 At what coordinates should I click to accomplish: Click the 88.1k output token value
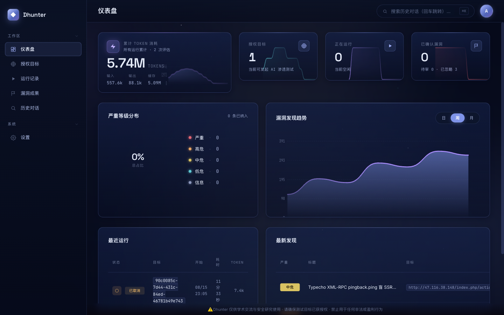[135, 83]
